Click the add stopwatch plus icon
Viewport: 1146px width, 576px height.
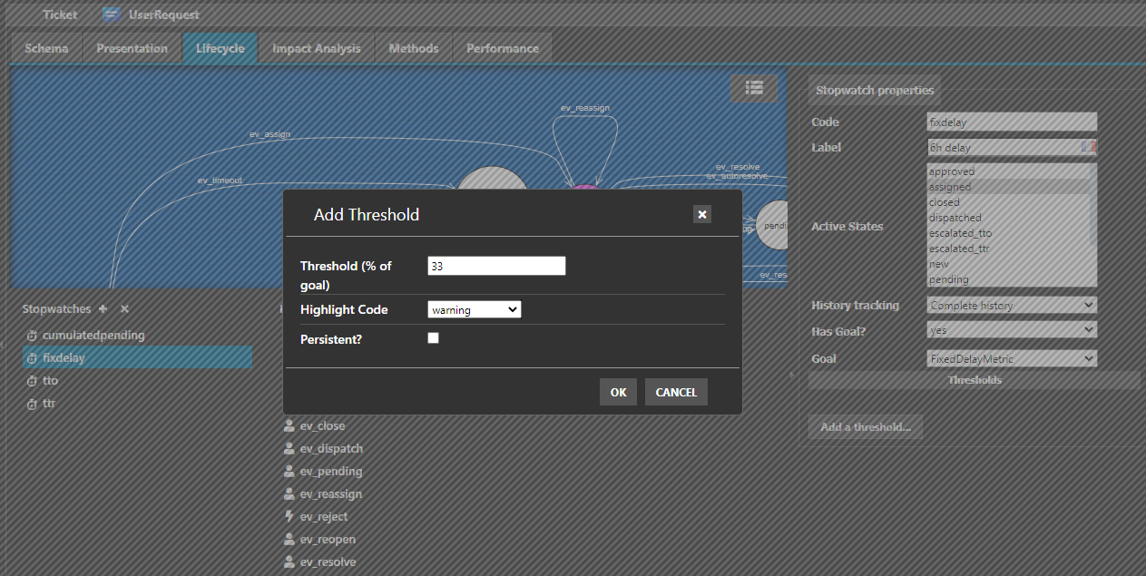coord(103,309)
